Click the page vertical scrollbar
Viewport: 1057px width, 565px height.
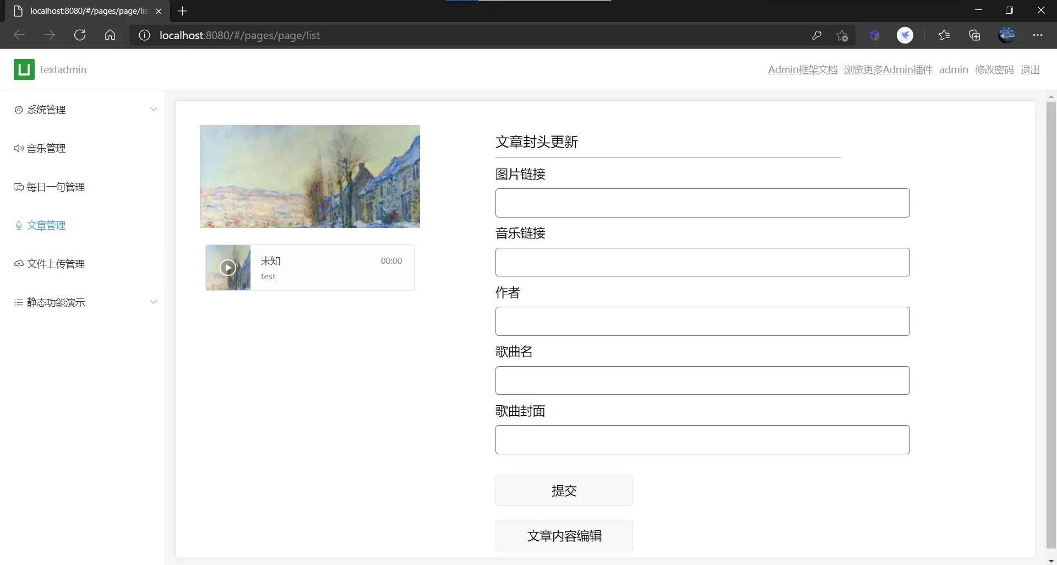[1051, 325]
